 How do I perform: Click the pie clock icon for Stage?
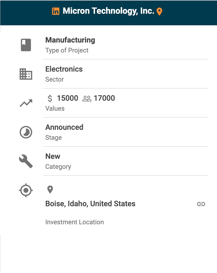click(x=26, y=132)
